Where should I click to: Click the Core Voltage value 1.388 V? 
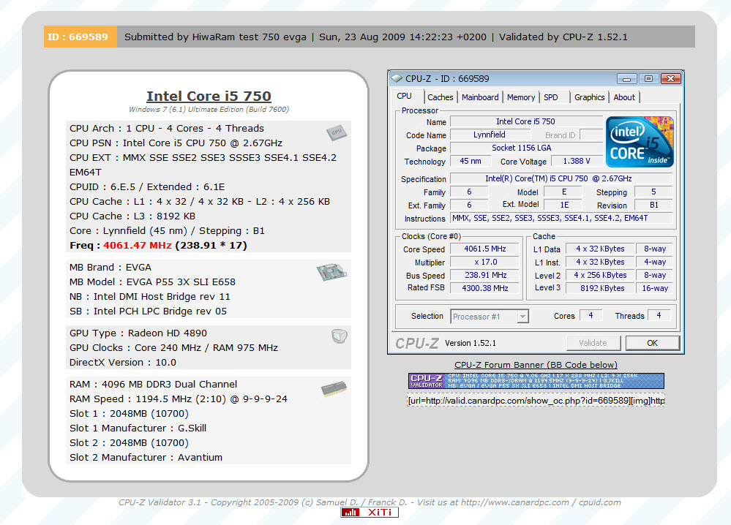[577, 161]
